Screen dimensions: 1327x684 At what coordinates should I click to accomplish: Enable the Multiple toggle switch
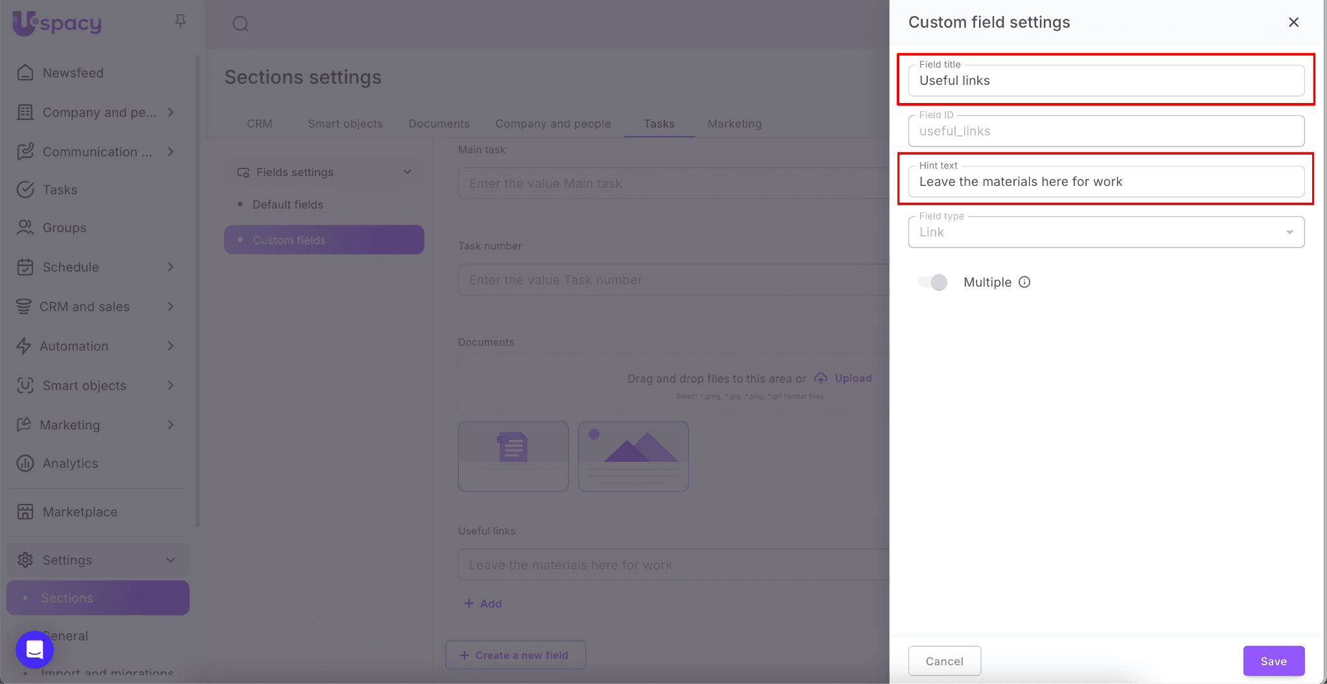[x=933, y=282]
